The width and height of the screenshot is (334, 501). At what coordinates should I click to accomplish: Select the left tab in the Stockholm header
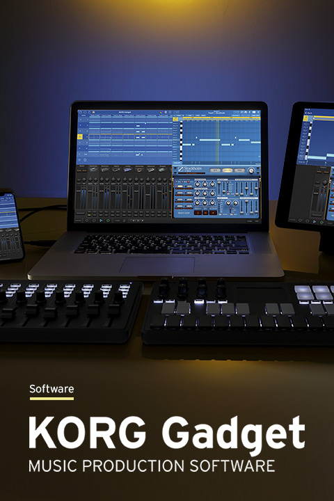click(216, 170)
